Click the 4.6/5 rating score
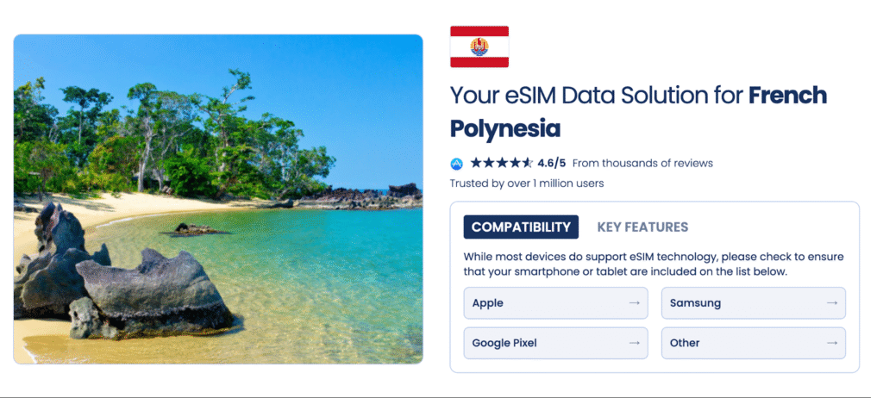 tap(551, 163)
